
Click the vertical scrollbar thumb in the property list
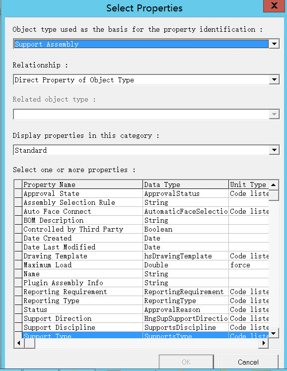(274, 195)
